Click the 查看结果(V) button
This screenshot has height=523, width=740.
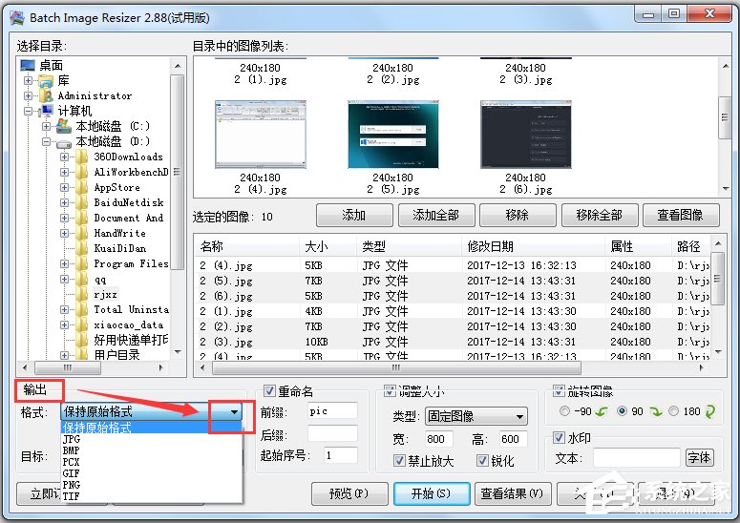[x=513, y=493]
